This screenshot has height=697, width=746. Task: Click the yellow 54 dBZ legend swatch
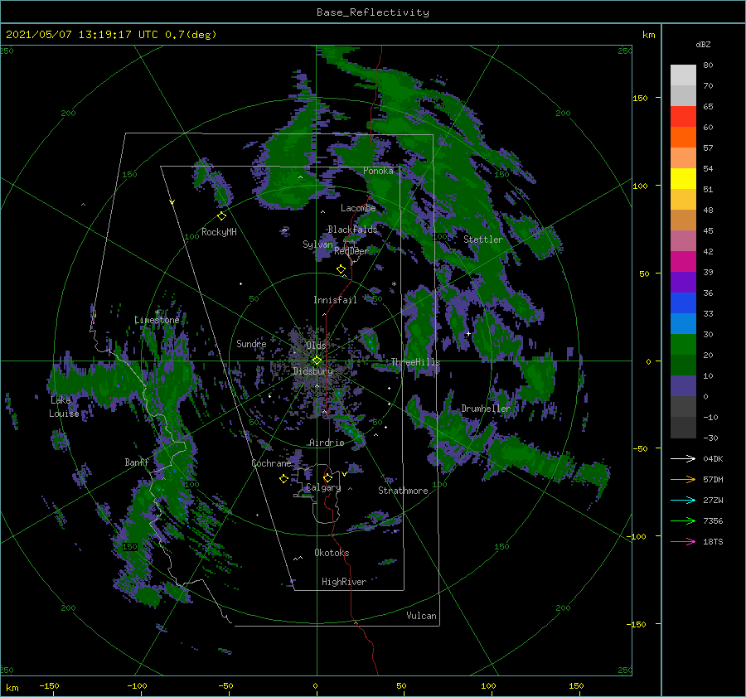683,178
